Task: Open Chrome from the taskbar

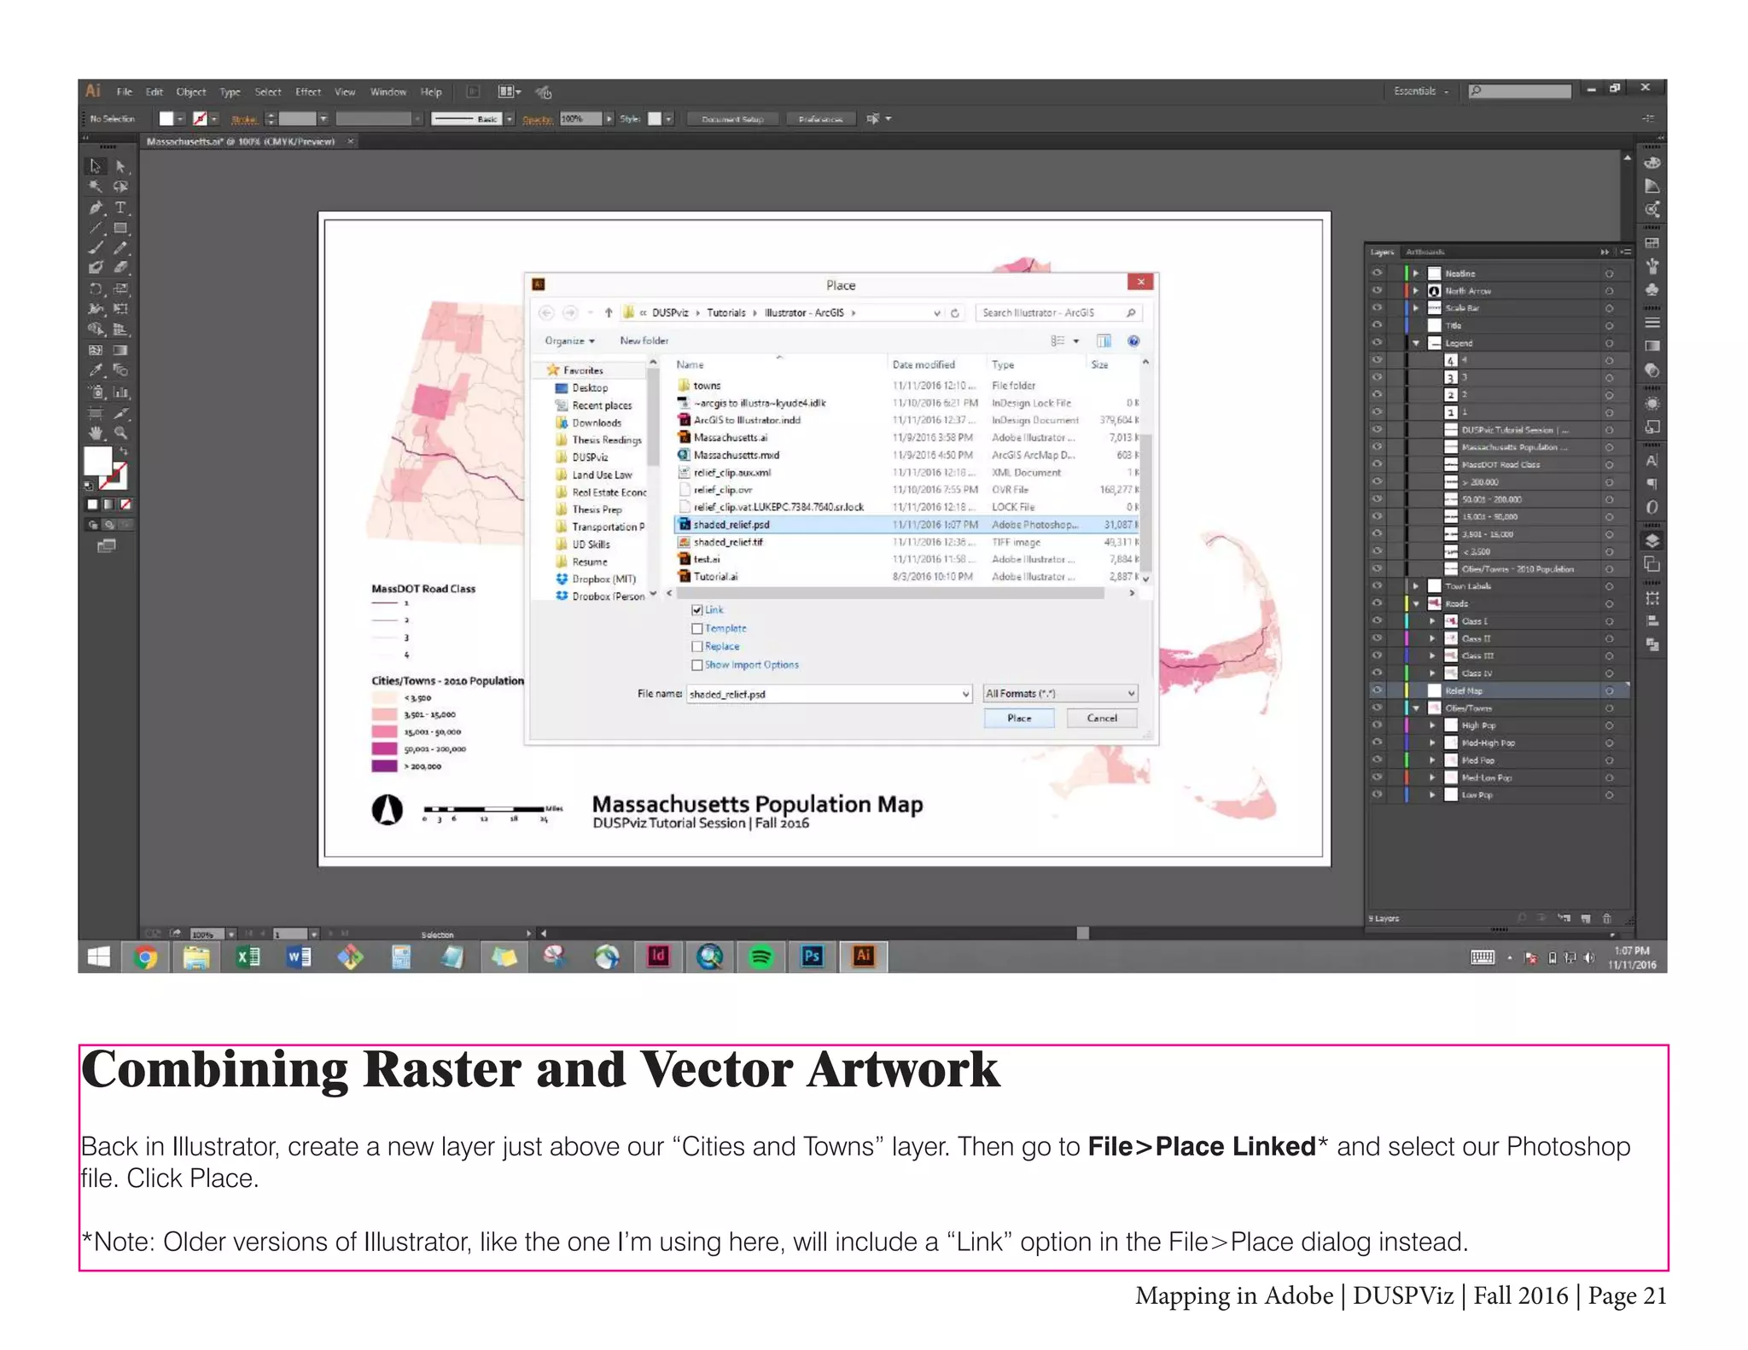Action: click(x=146, y=957)
